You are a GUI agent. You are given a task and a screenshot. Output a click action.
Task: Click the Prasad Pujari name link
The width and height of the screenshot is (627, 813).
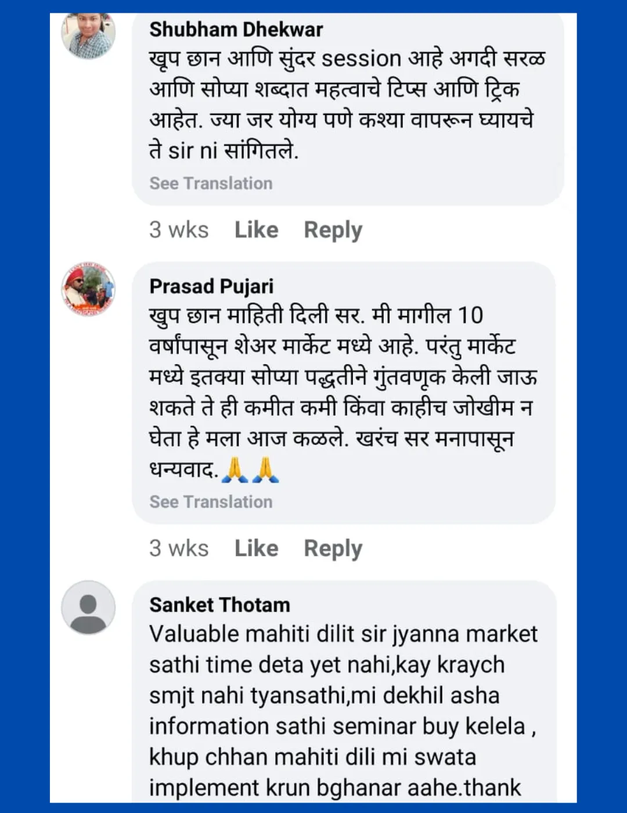211,286
